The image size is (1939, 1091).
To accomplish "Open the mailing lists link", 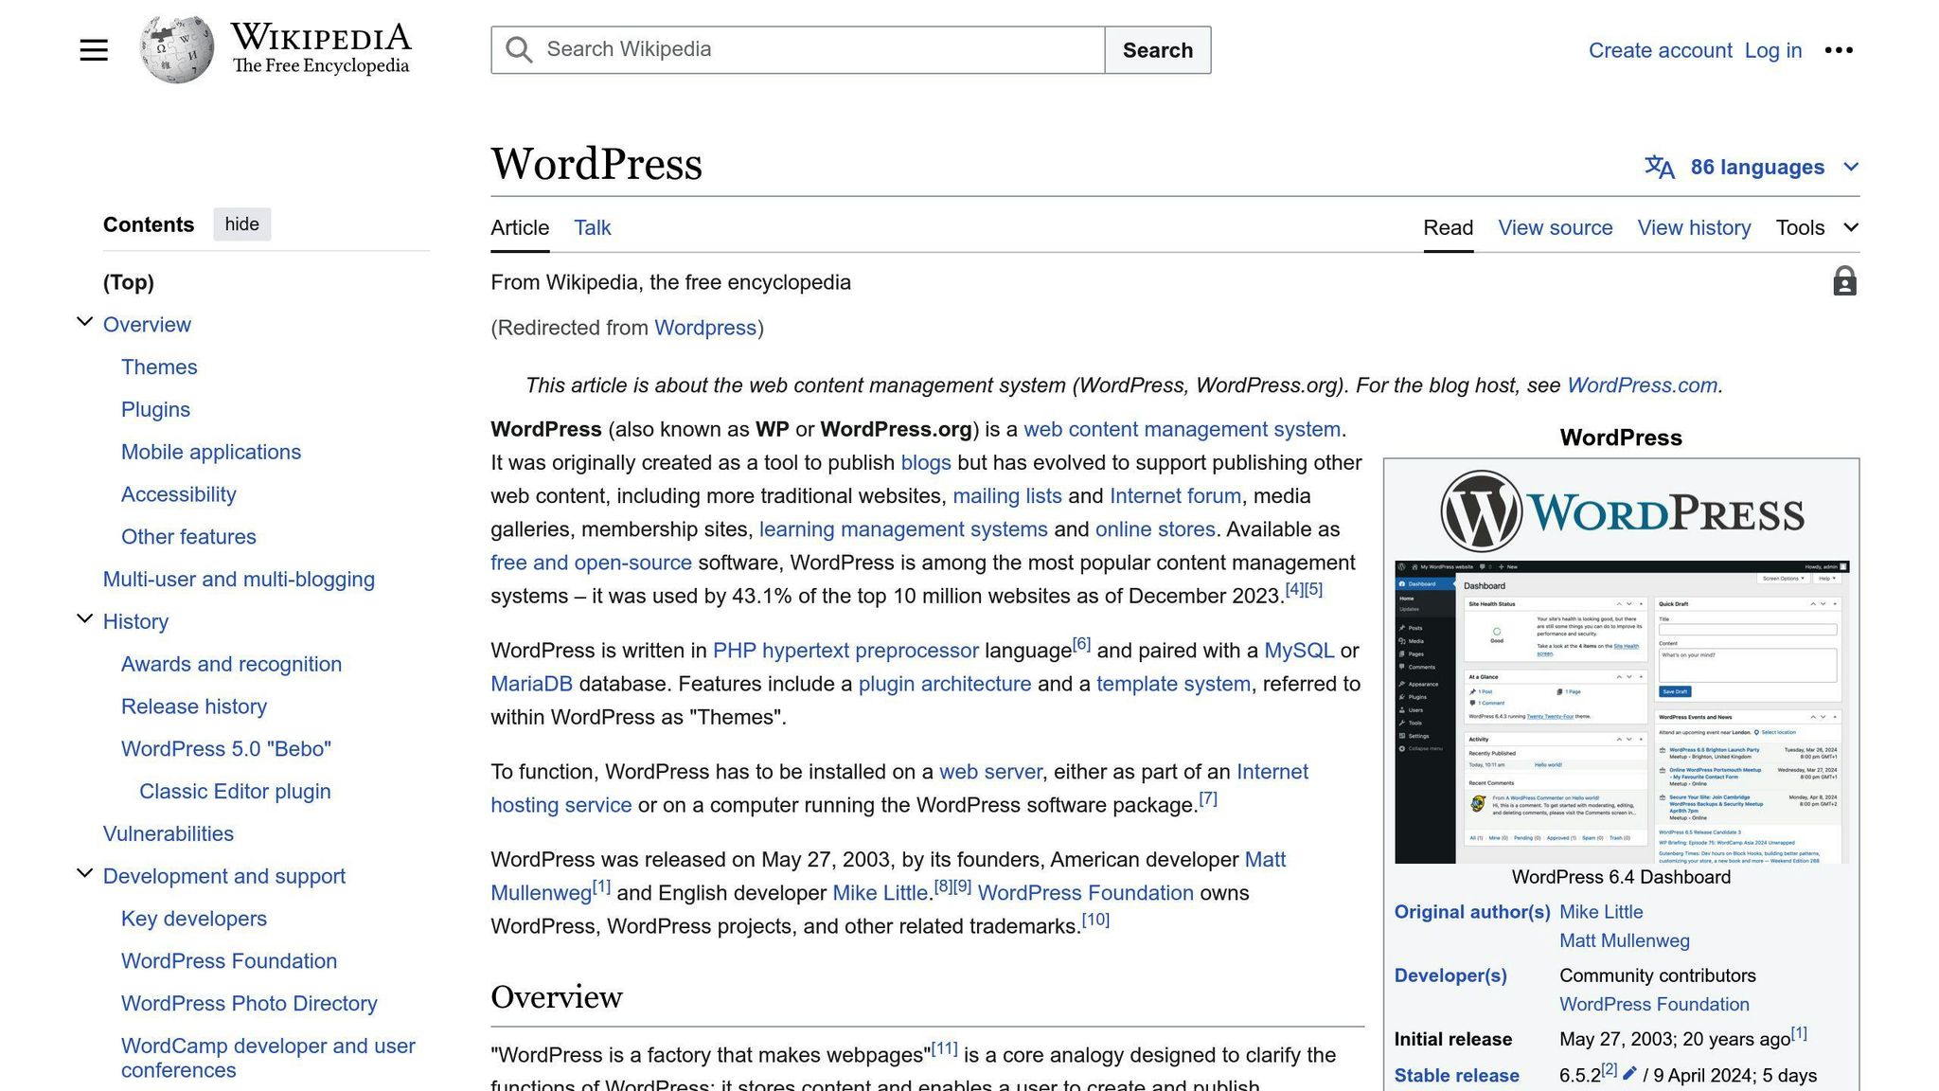I will point(1007,496).
